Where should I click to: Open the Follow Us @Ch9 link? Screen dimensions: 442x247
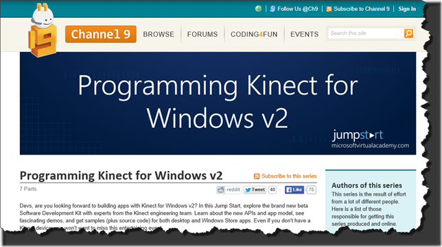(298, 9)
